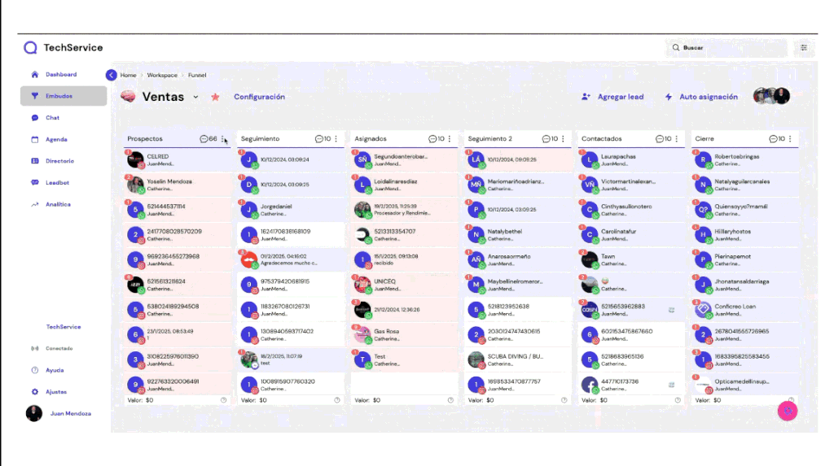The image size is (834, 466).
Task: Click the Configuración link
Action: [259, 97]
